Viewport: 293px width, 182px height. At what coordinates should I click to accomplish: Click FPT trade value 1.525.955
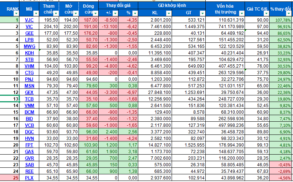[188, 145]
